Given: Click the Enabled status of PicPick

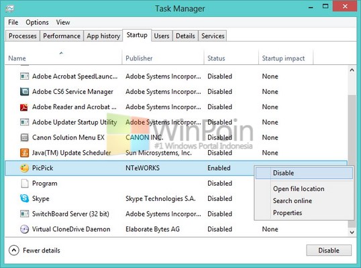Looking at the screenshot, I should [x=219, y=168].
